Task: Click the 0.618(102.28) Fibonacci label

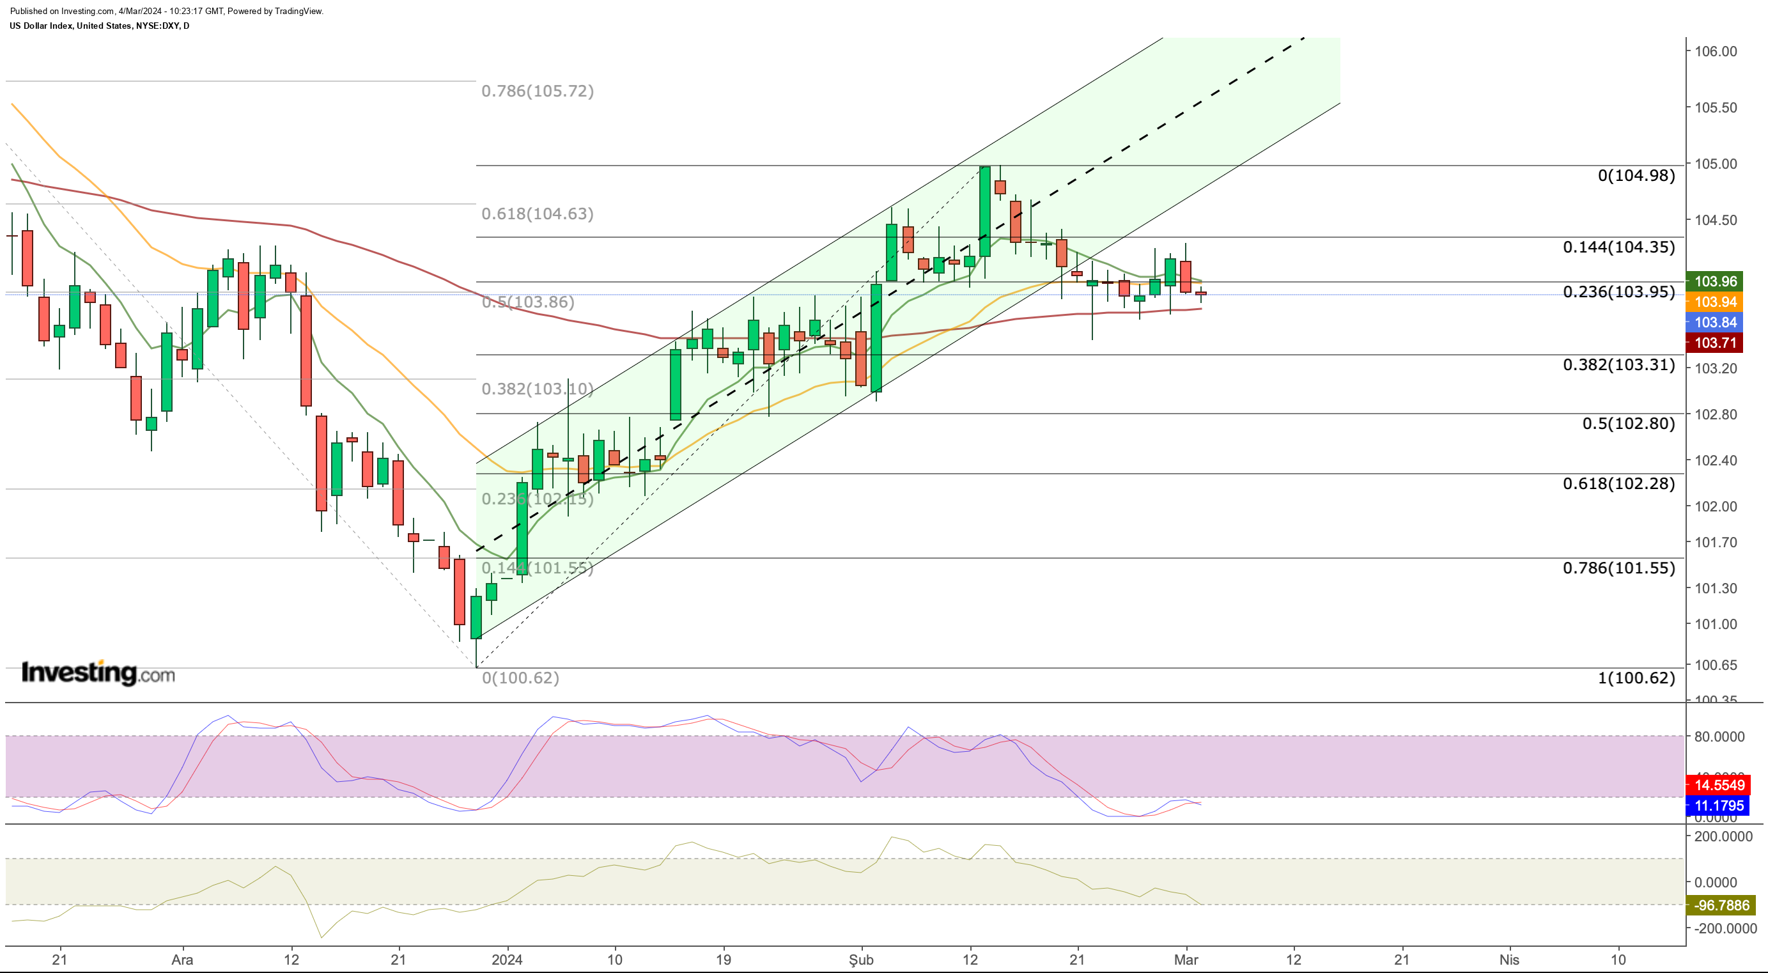Action: (1619, 483)
